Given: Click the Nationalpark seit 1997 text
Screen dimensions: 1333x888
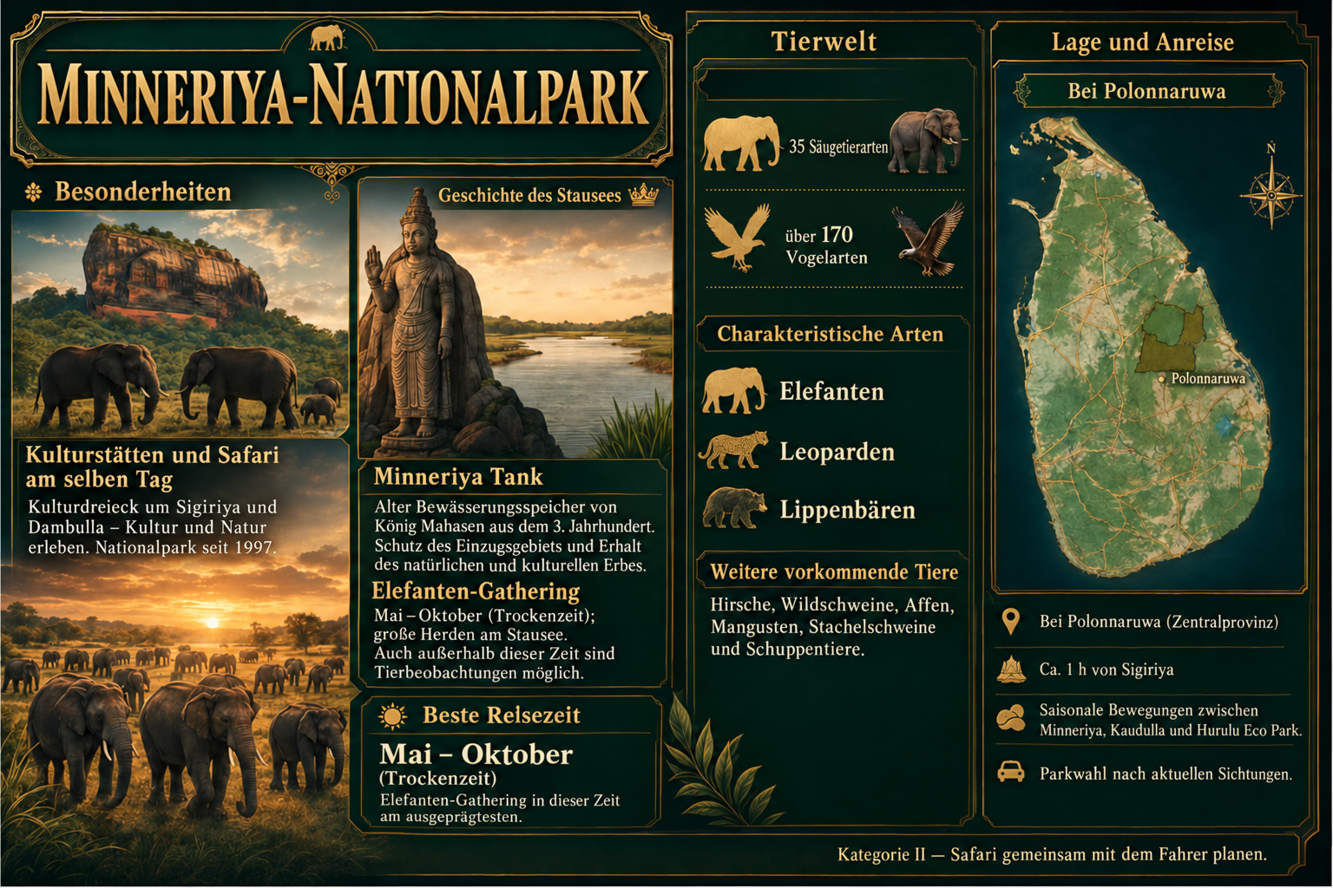Looking at the screenshot, I should [185, 548].
